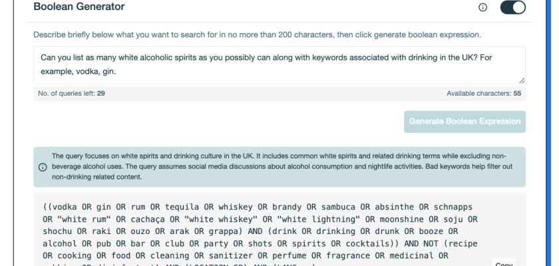
Task: Click the info icon beside Boolean Generator toggle
Action: pos(483,7)
